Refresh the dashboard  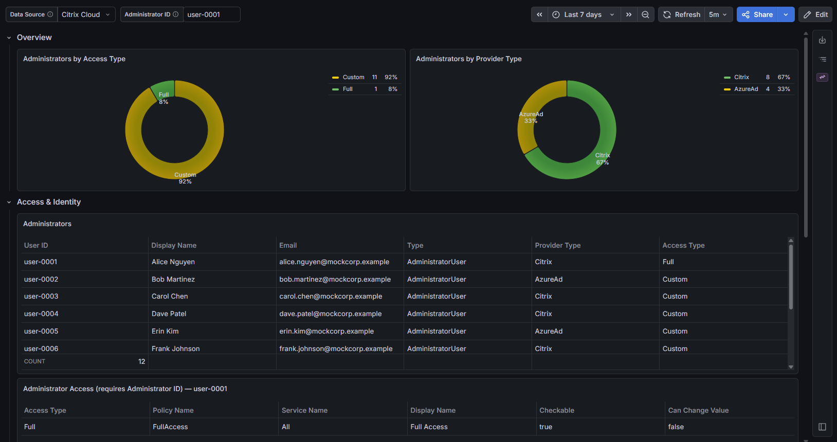pyautogui.click(x=682, y=14)
